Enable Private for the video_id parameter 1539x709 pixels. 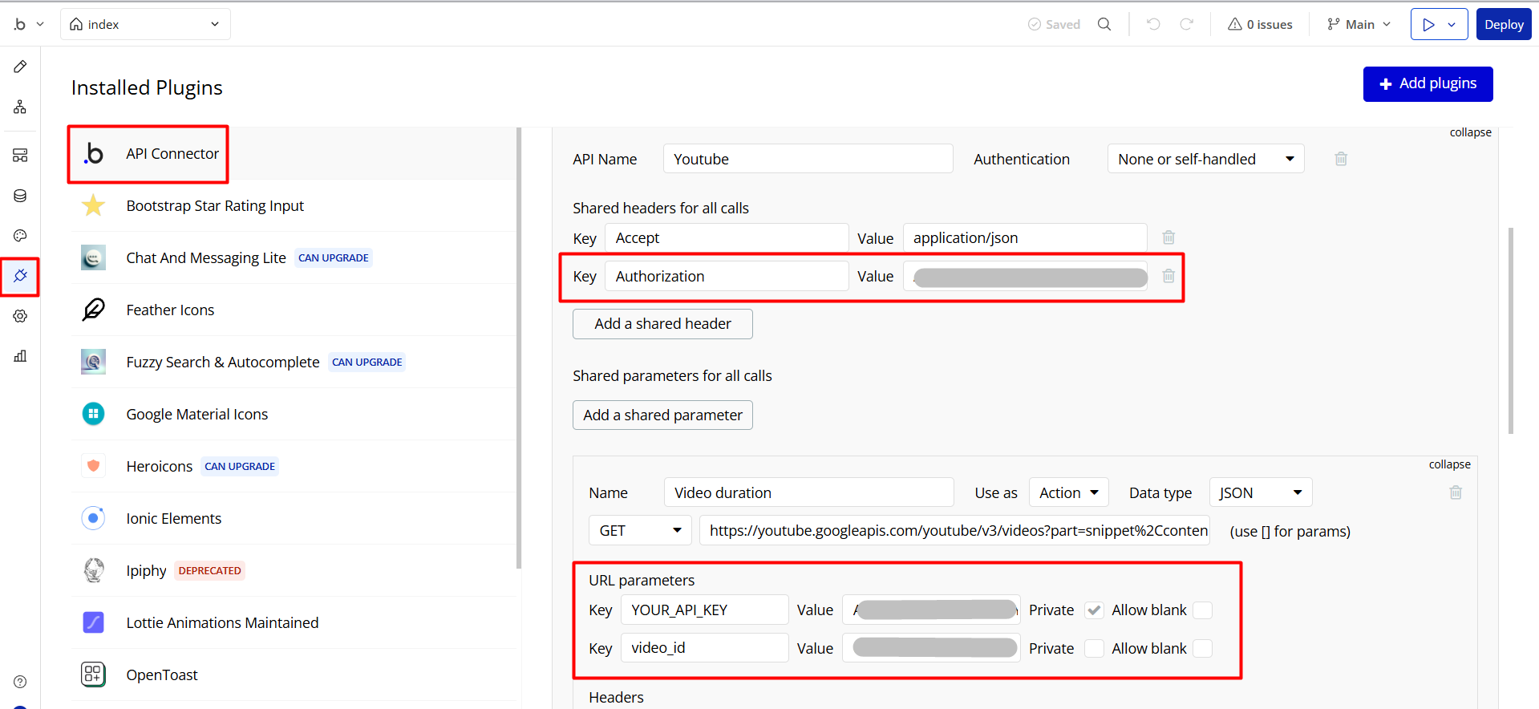[x=1094, y=649]
